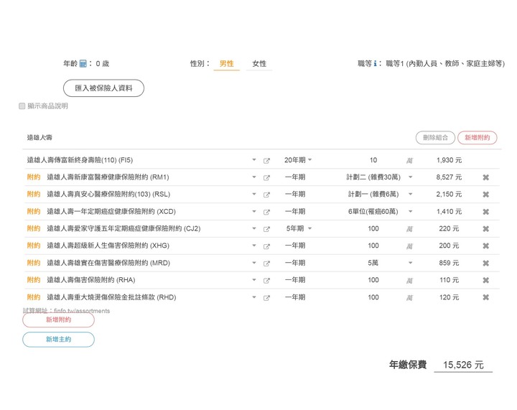517x410 pixels.
Task: Remove the RM1 rider row
Action: (x=485, y=177)
